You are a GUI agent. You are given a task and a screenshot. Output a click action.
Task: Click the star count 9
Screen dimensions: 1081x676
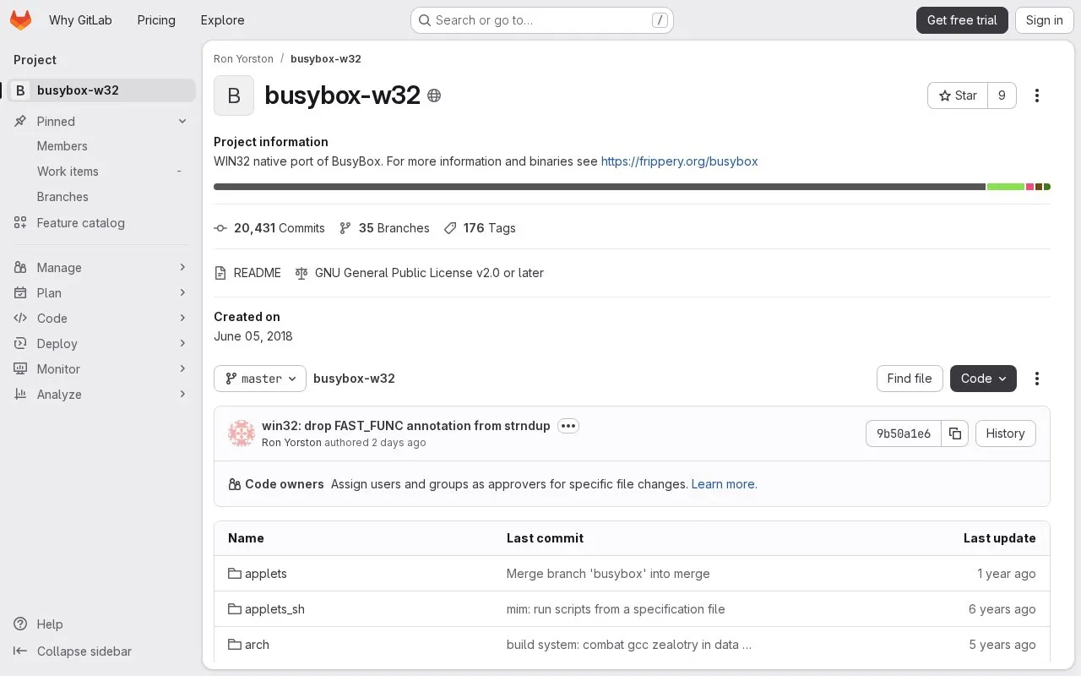click(x=1002, y=95)
